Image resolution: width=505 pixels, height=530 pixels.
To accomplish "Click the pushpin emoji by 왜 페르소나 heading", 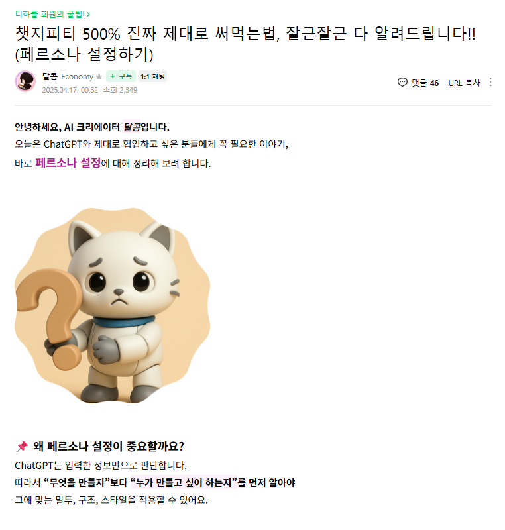I will (x=22, y=446).
